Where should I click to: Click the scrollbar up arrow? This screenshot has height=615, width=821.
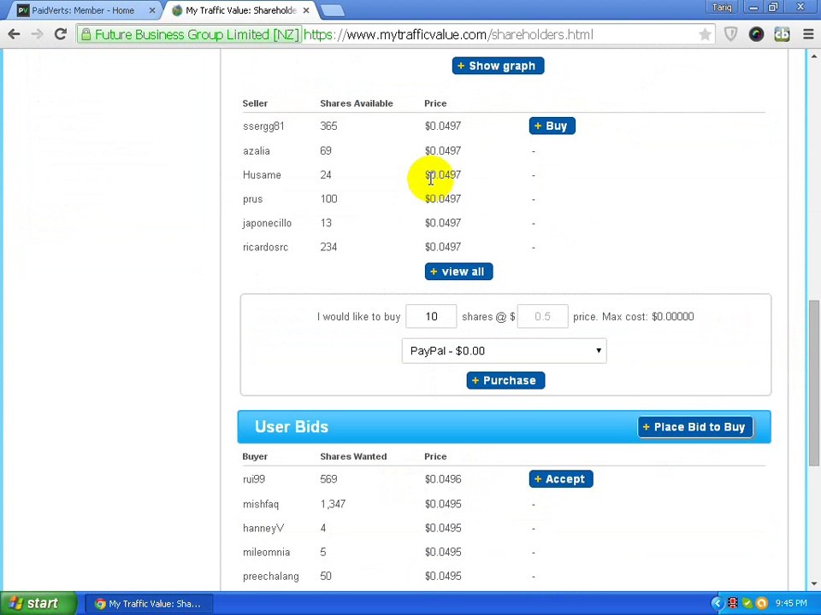(813, 56)
